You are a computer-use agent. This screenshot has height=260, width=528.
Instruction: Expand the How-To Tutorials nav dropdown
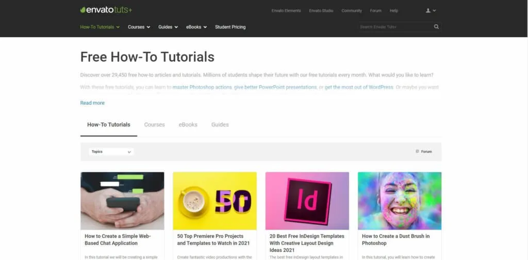[x=100, y=27]
